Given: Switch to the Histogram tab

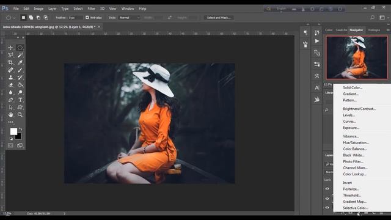Looking at the screenshot, I should coord(374,30).
